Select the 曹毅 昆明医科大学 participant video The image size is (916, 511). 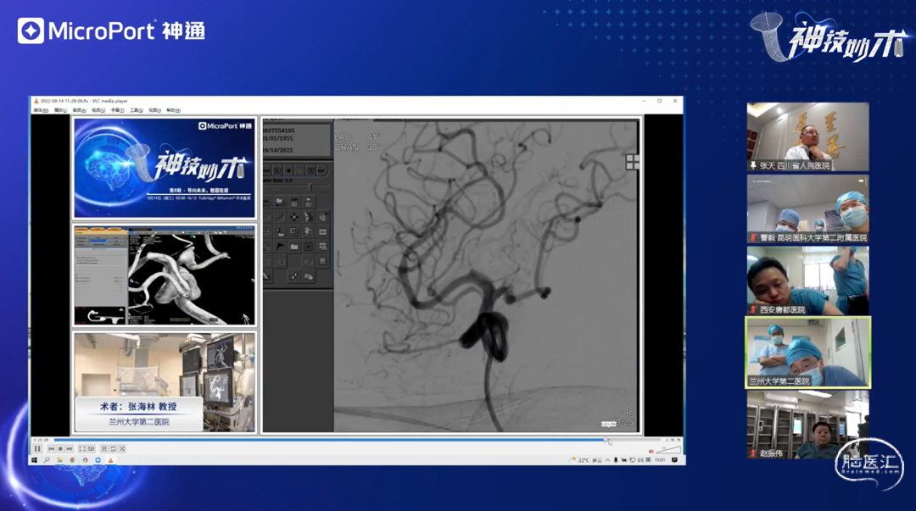point(808,209)
